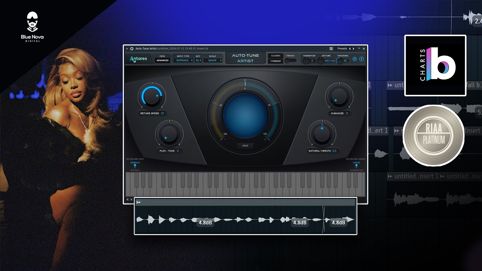Click the Tracking knob
Image resolution: width=482 pixels, height=271 pixels.
pos(340,61)
